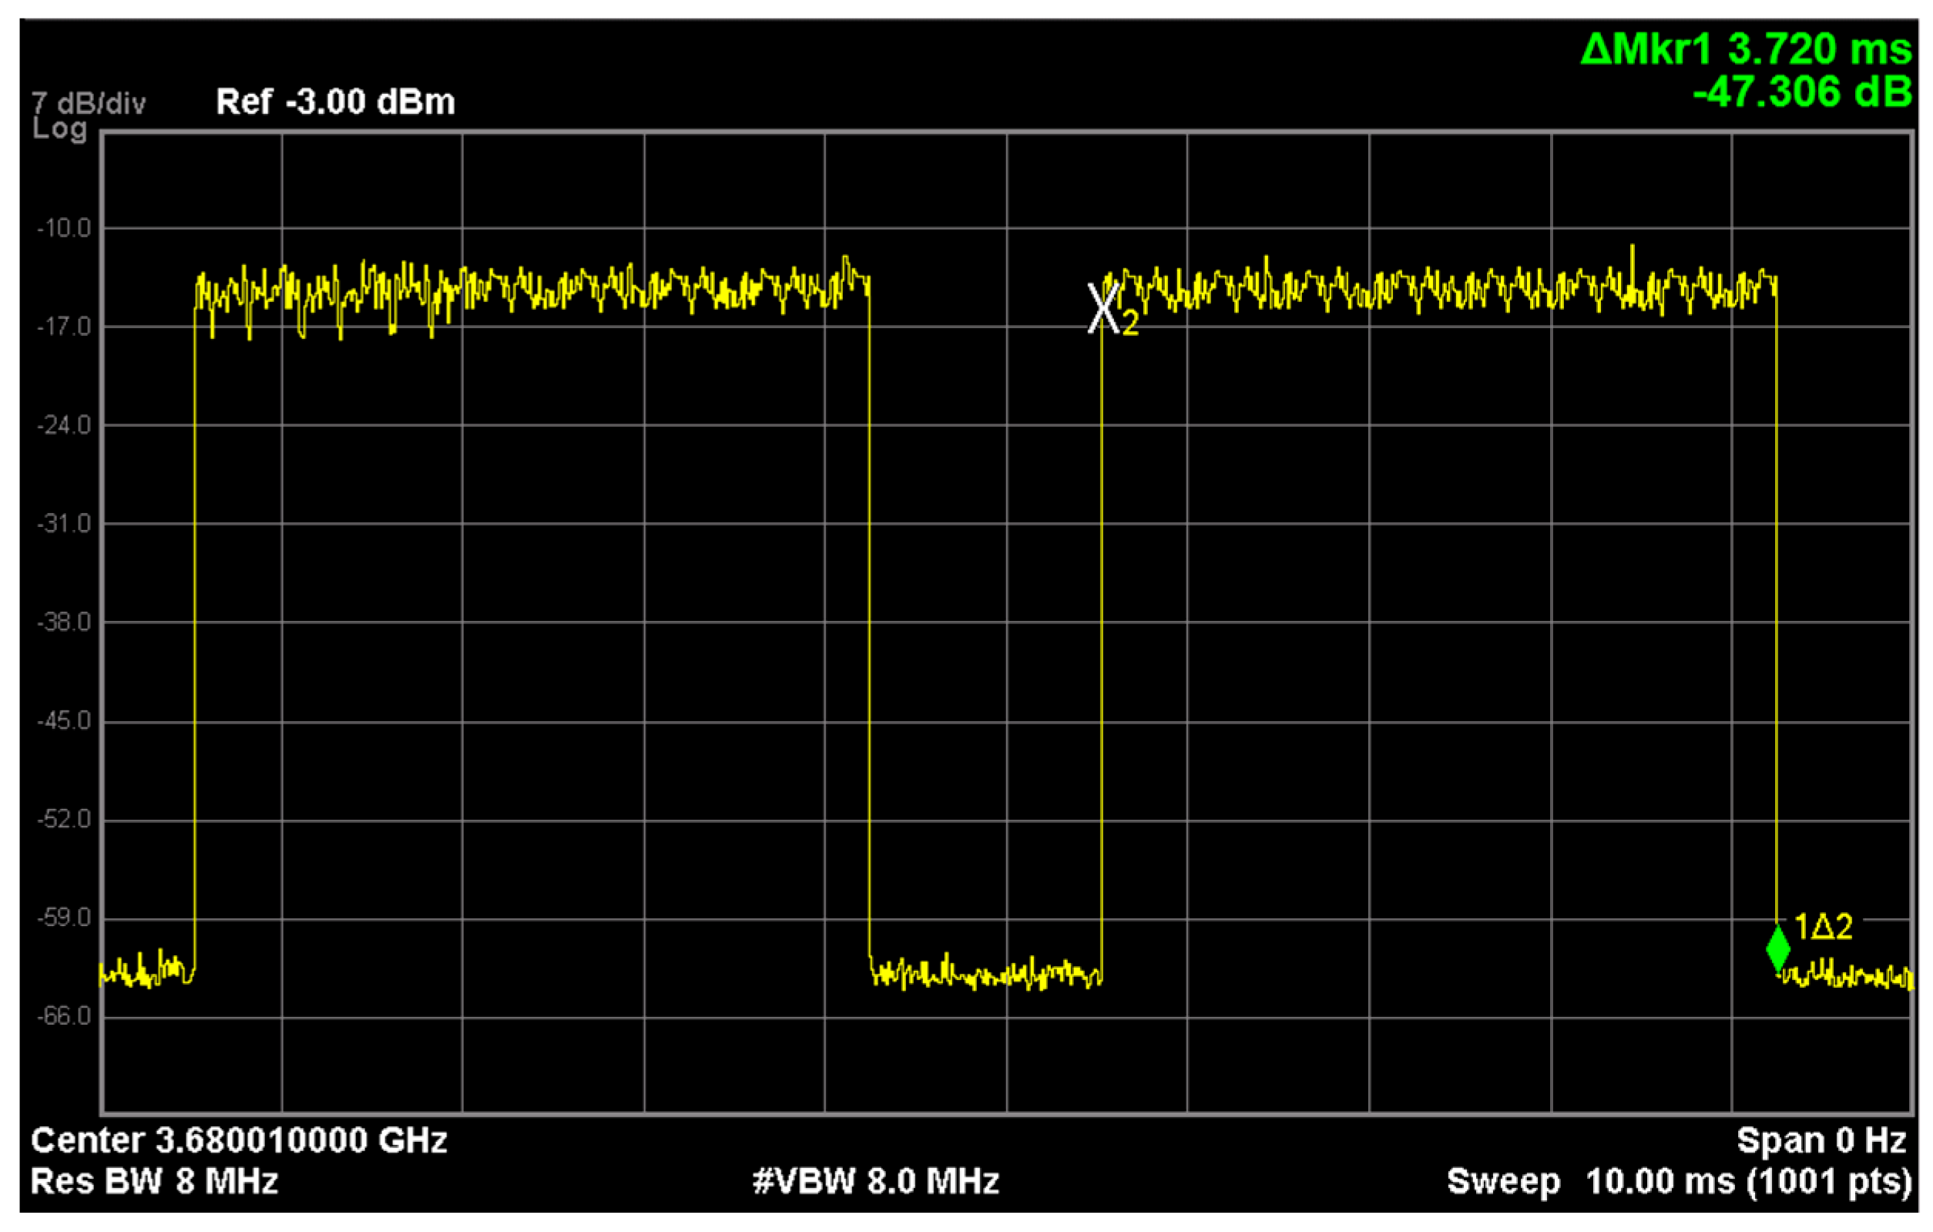The image size is (1933, 1232).
Task: Click the green diamond delta marker 1Δ2
Action: click(x=1777, y=948)
